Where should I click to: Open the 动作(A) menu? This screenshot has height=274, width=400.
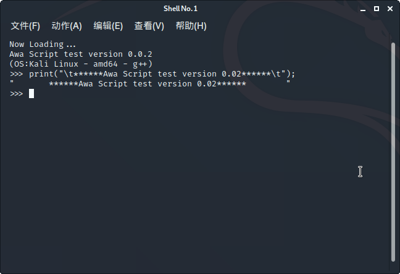[x=67, y=26]
